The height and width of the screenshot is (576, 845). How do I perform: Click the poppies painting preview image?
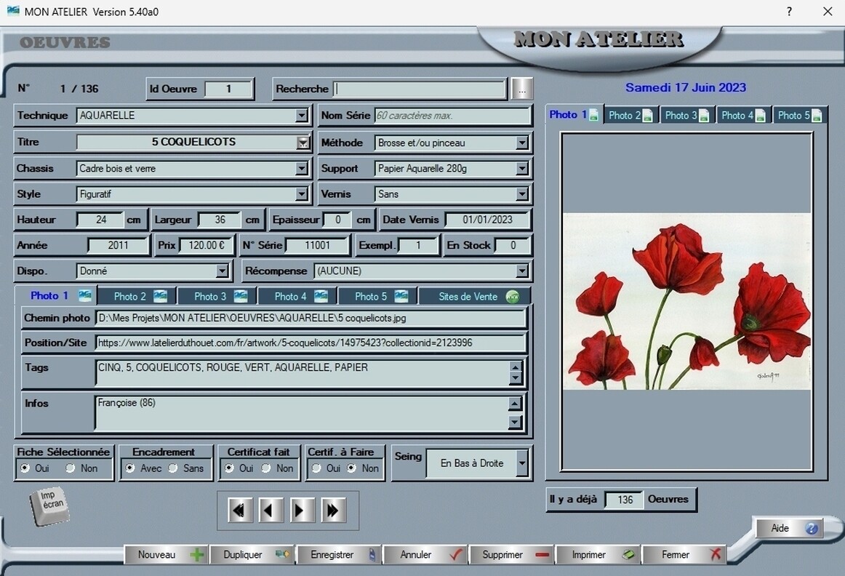[x=686, y=301]
